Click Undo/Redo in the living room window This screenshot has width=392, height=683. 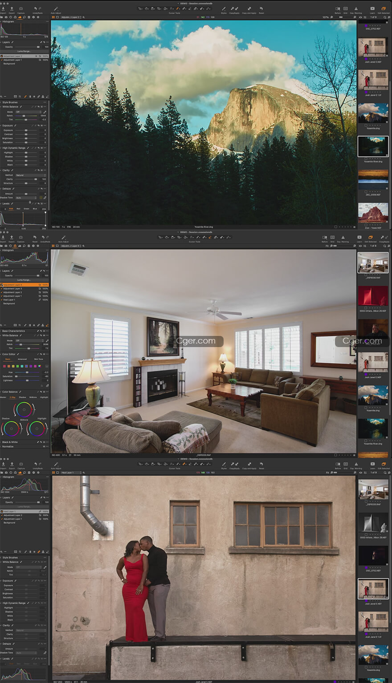click(45, 238)
